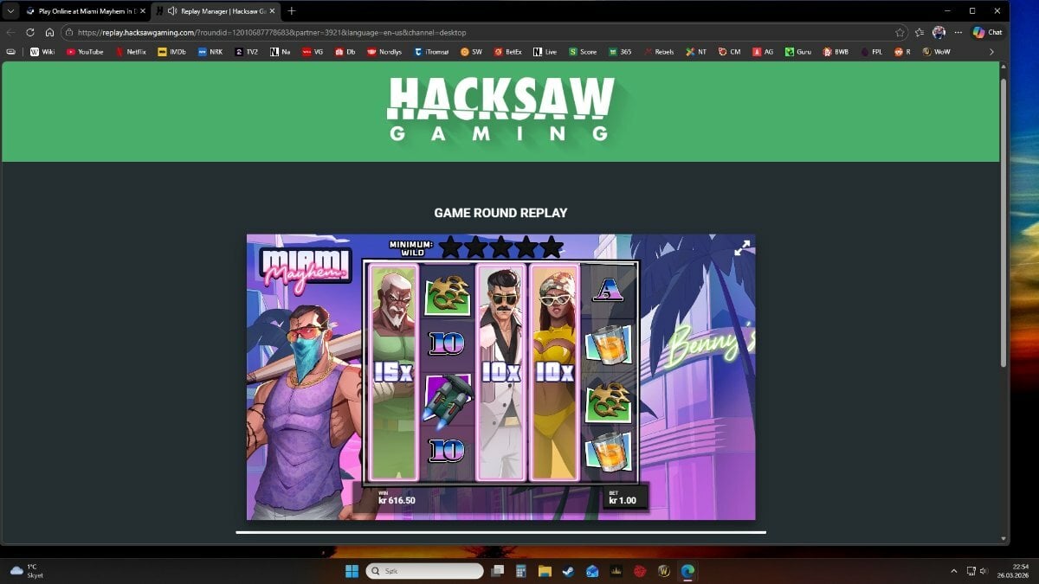
Task: Open the Netflix bookmark
Action: (131, 52)
